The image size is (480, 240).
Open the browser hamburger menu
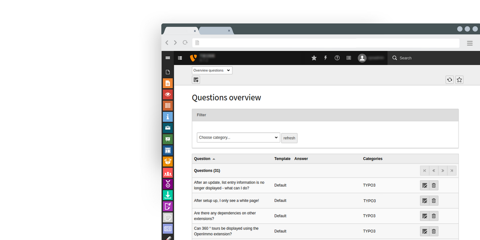coord(470,43)
